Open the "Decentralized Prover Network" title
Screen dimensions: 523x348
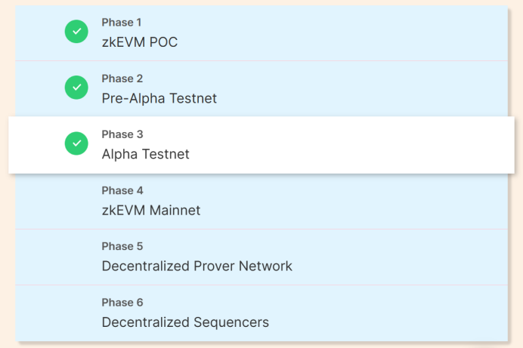coord(197,266)
